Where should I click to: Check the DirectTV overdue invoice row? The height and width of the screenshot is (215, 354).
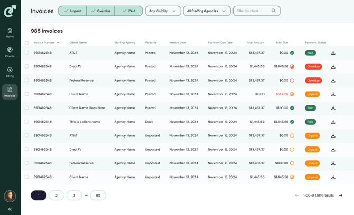27,66
